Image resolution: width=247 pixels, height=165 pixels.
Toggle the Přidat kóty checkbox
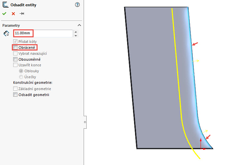click(x=15, y=42)
